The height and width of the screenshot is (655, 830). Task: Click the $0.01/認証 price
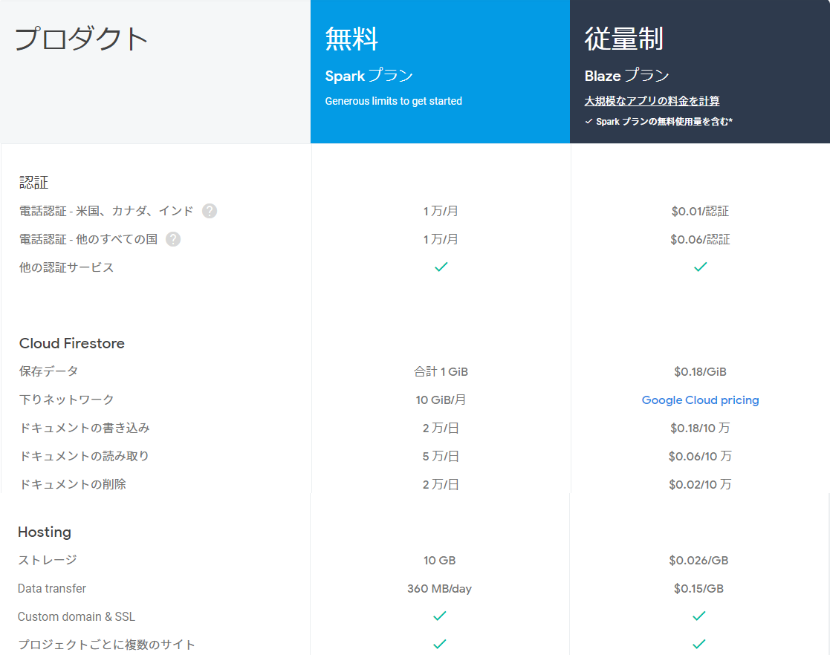(x=700, y=211)
